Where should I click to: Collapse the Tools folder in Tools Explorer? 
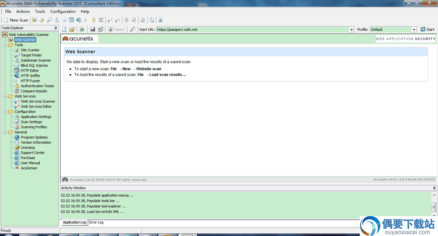coord(5,45)
